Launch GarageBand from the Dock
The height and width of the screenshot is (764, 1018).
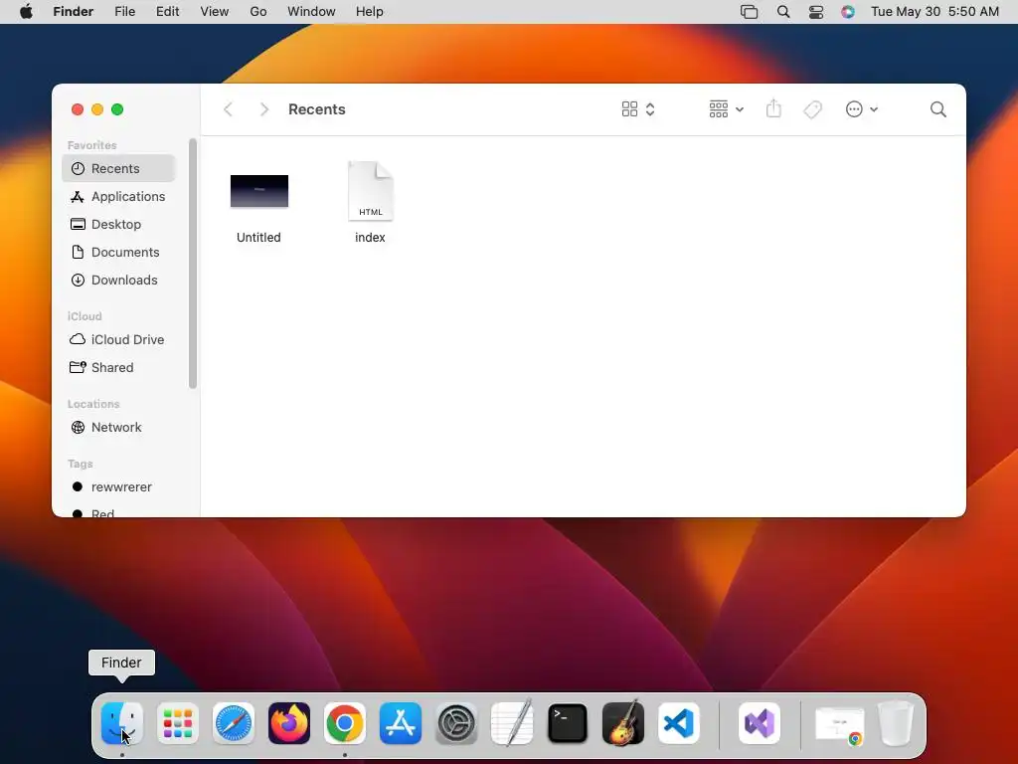pos(623,723)
